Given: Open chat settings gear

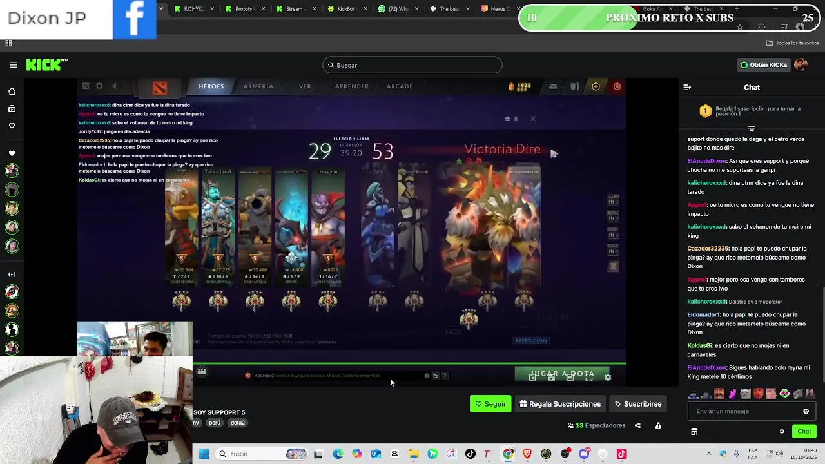Looking at the screenshot, I should [x=782, y=432].
